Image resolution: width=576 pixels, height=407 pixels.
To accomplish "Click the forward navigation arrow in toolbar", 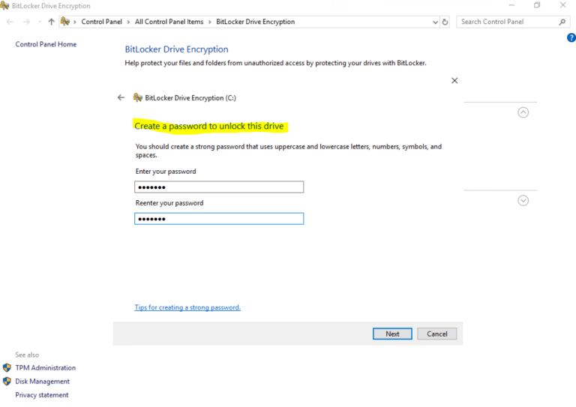I will click(x=26, y=22).
